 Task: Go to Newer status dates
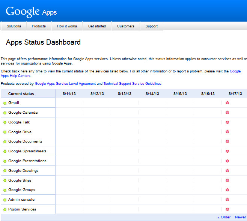[x=240, y=217]
